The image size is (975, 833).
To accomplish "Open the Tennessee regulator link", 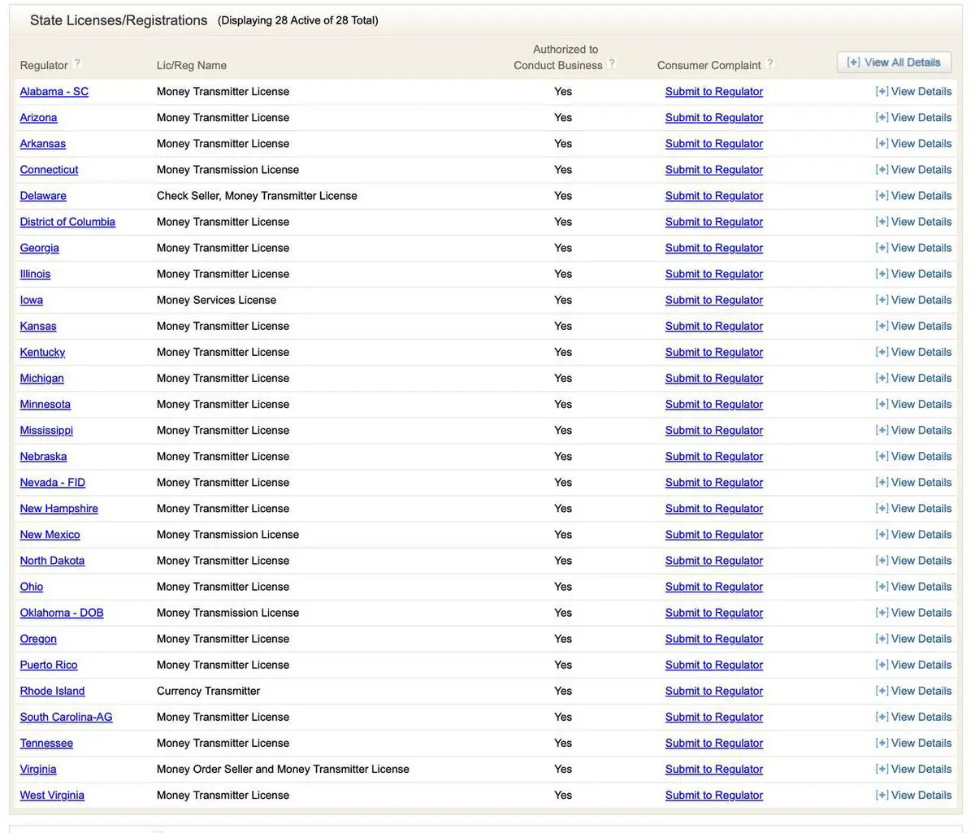I will click(46, 744).
